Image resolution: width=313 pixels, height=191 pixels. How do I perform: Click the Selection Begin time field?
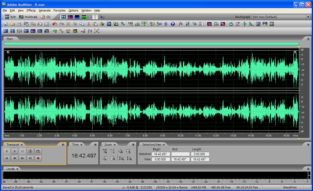pos(161,154)
